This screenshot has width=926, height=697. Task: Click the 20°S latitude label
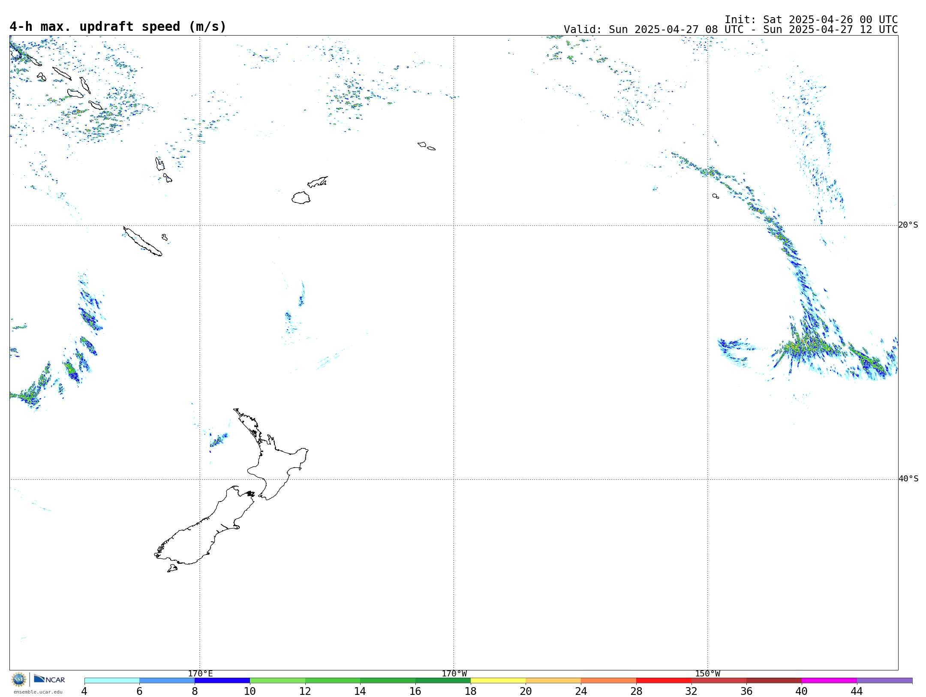coord(908,225)
